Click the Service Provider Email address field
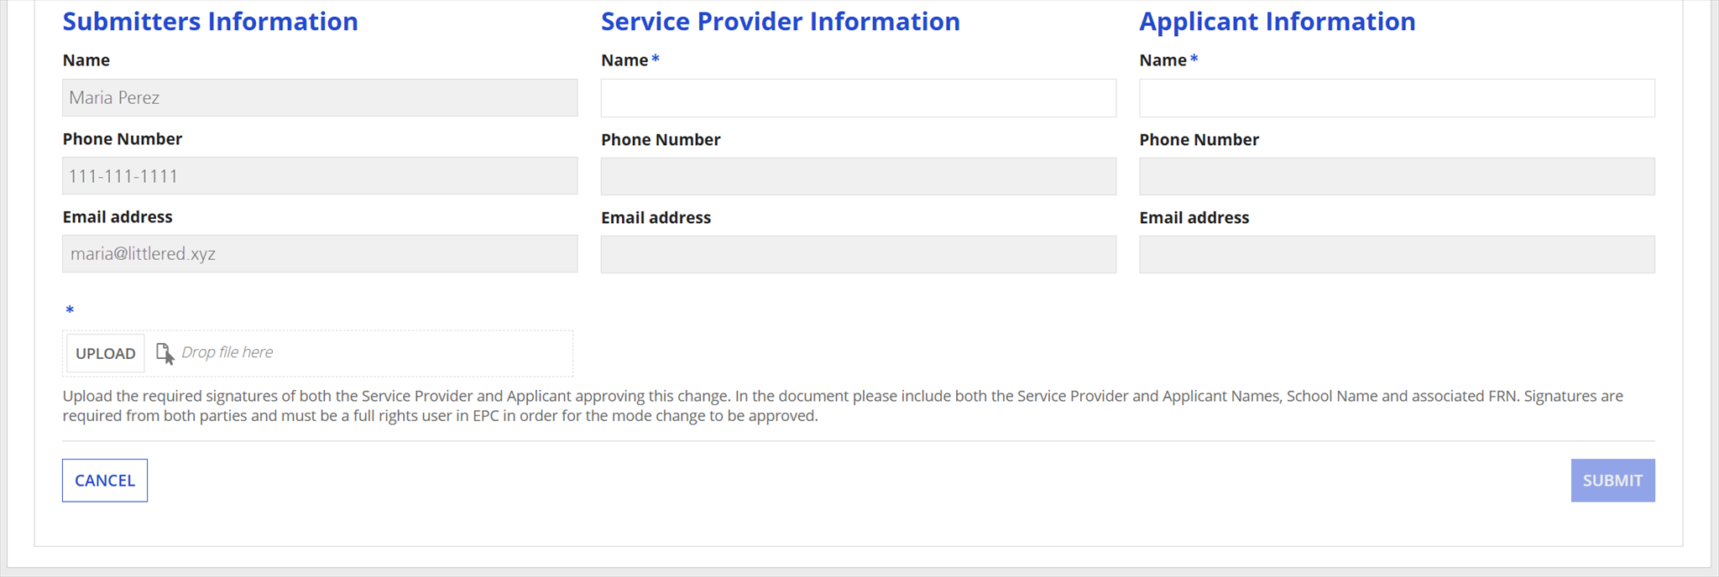The height and width of the screenshot is (577, 1719). [x=859, y=254]
